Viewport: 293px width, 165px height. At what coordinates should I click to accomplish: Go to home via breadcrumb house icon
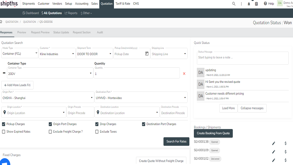point(1,22)
